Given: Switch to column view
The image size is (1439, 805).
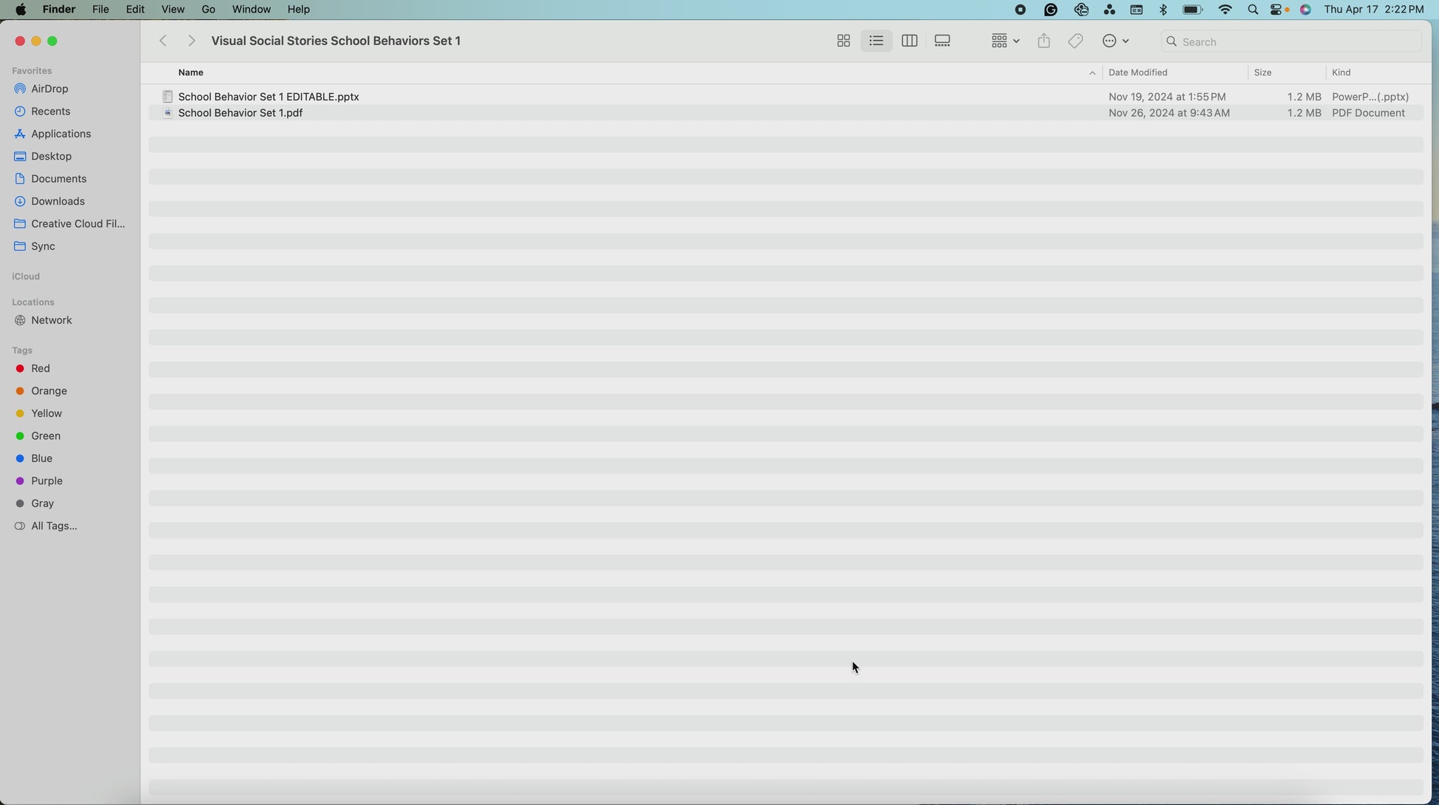Looking at the screenshot, I should tap(910, 41).
